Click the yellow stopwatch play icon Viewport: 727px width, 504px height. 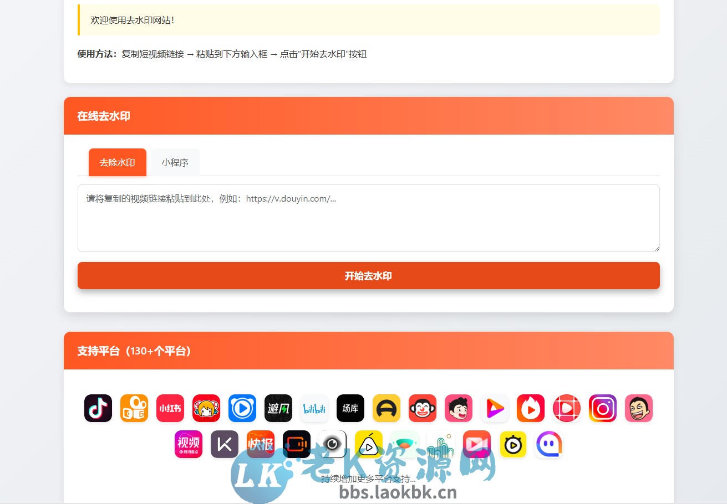click(513, 444)
